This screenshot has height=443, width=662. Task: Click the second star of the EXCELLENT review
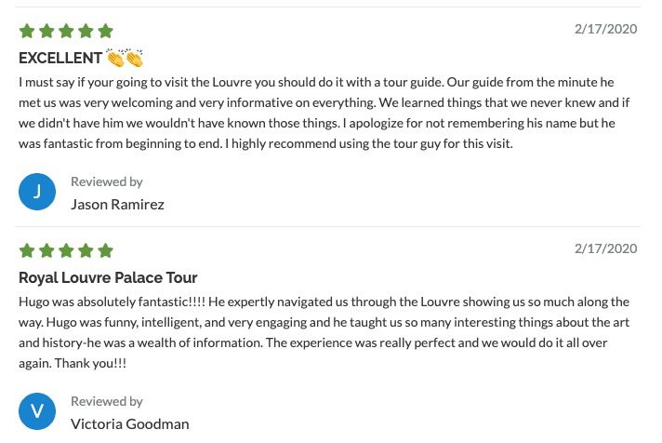[x=46, y=32]
